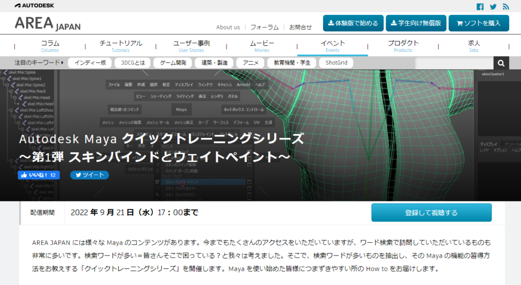Click the Facebook いいね! like button
This screenshot has height=285, width=521.
pos(39,175)
